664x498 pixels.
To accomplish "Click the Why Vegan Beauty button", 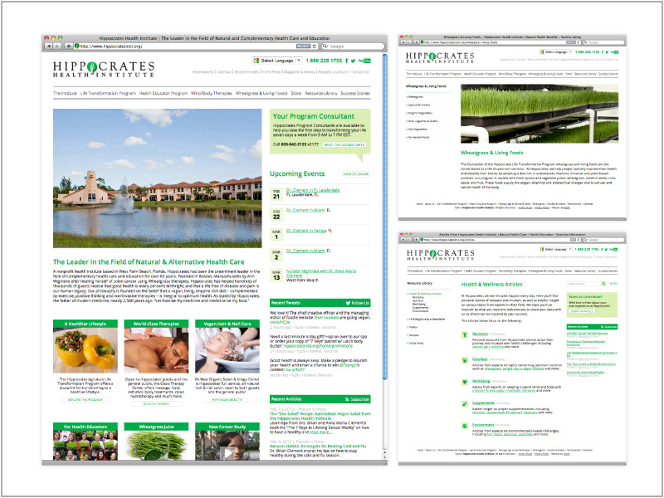I will click(x=227, y=400).
